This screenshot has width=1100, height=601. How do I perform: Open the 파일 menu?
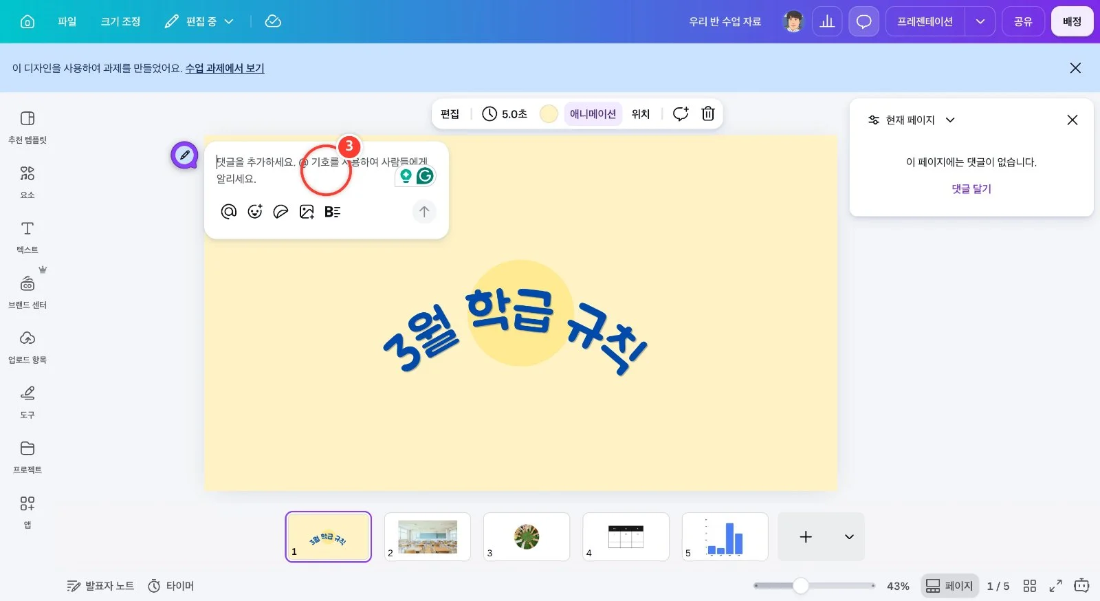click(67, 21)
